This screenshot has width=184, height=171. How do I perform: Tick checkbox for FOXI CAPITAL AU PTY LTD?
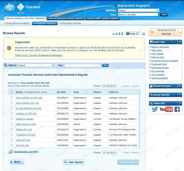pos(12,97)
